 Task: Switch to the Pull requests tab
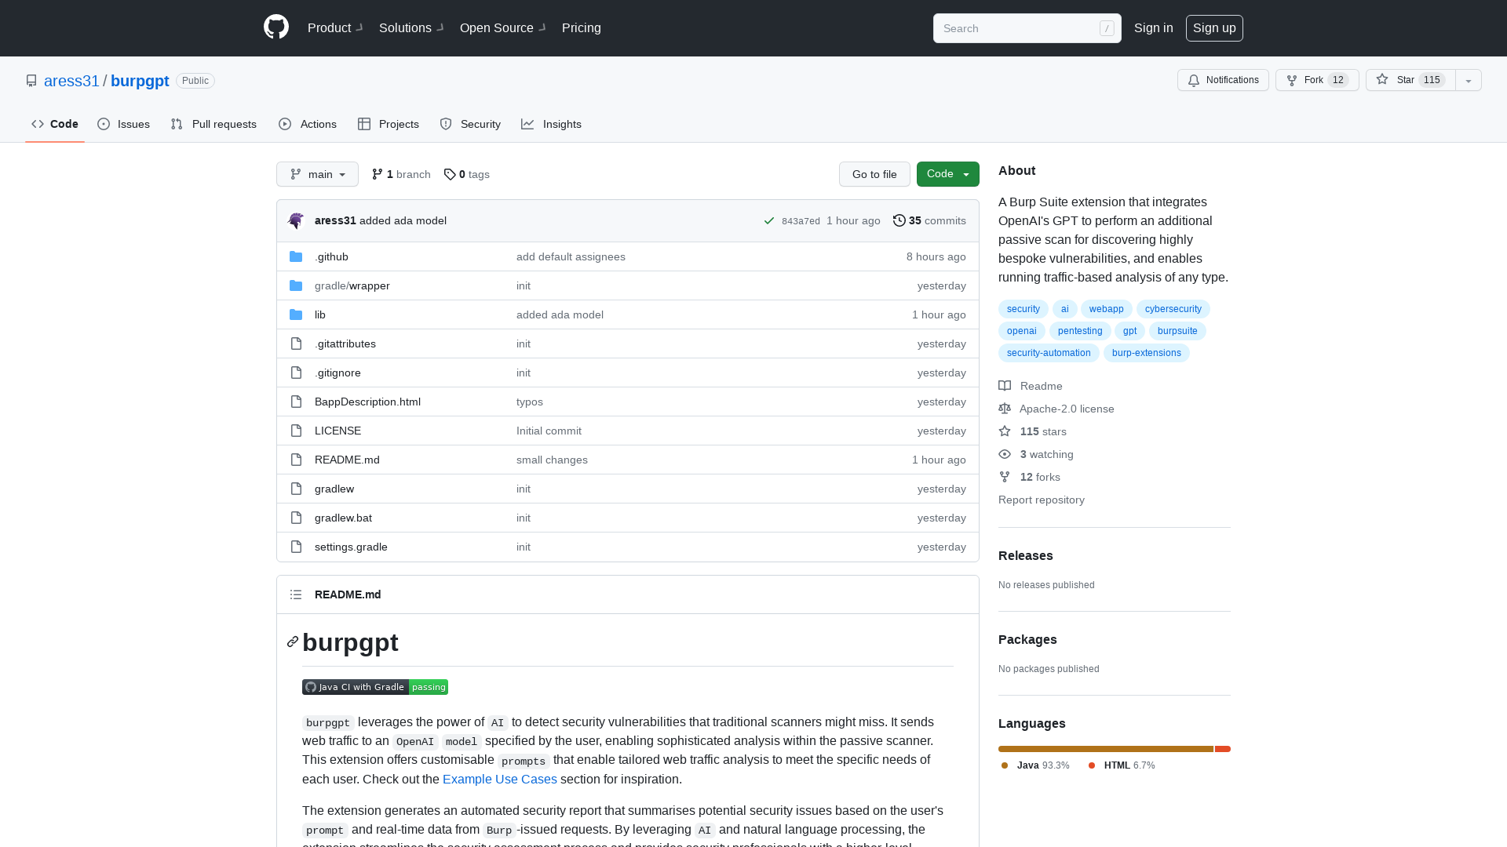pos(213,123)
